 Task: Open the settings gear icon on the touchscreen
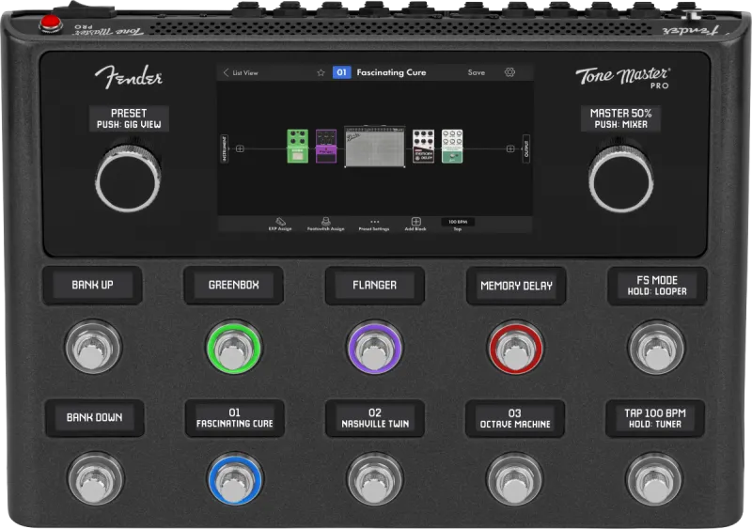(x=509, y=72)
